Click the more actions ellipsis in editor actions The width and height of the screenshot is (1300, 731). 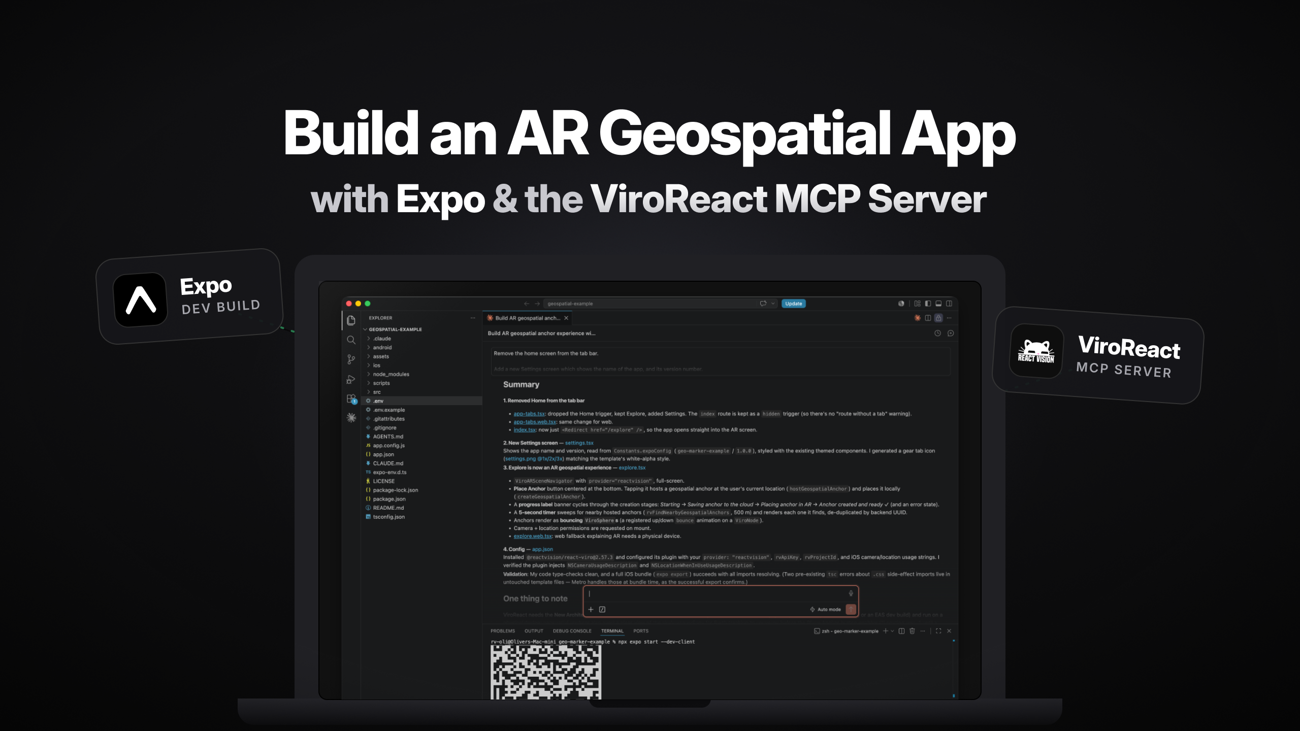(x=949, y=318)
